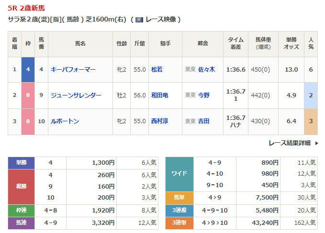Open trainer 吉田 page

coord(203,121)
